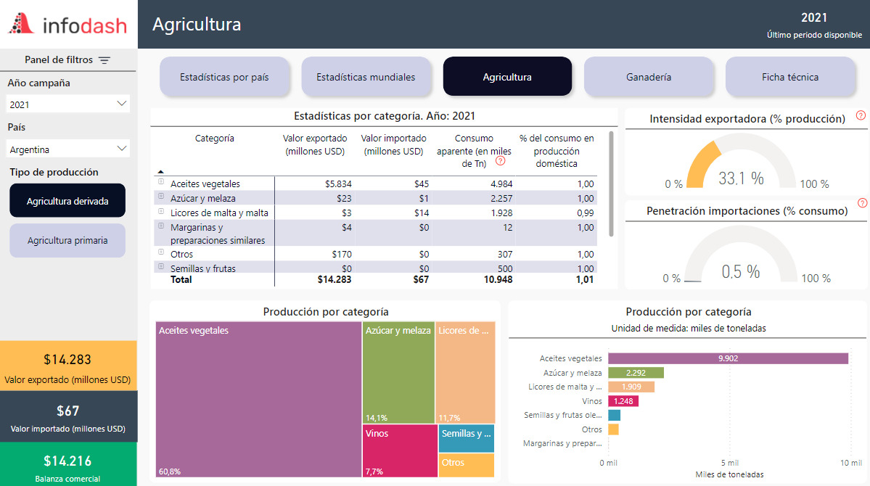Select the Vinos treemap block
The width and height of the screenshot is (870, 486).
(400, 451)
